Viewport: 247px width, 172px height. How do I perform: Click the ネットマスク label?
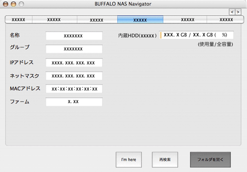point(24,76)
